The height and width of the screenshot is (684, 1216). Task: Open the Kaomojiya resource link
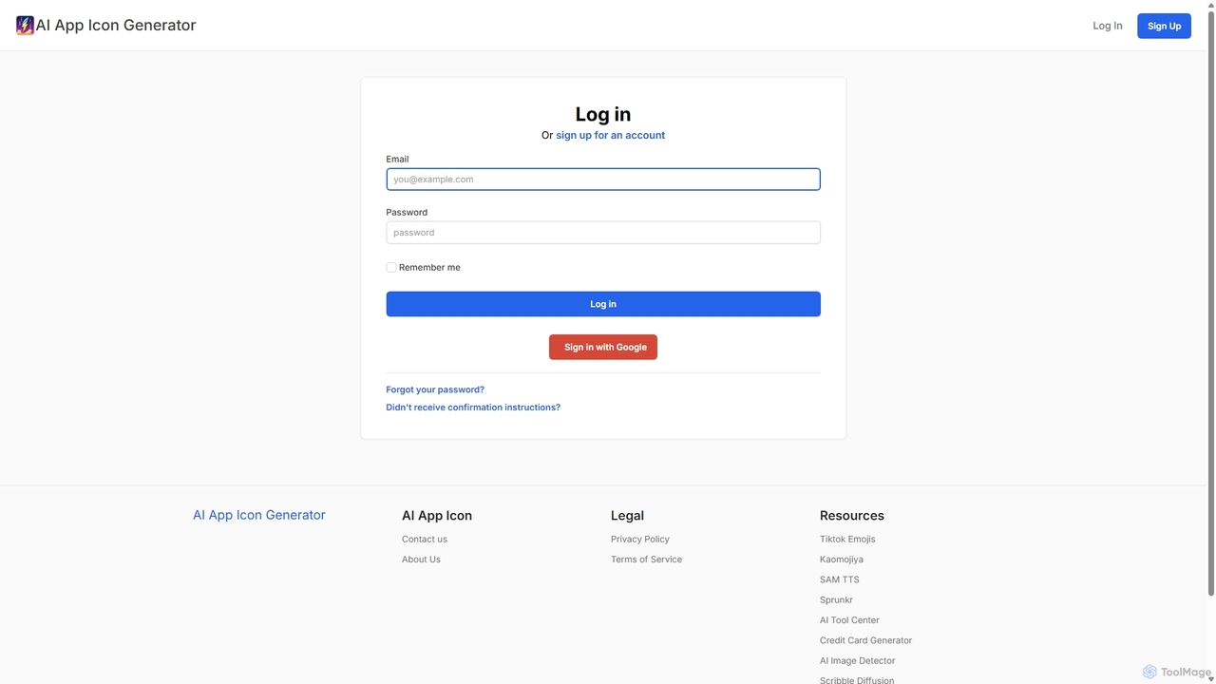coord(842,560)
